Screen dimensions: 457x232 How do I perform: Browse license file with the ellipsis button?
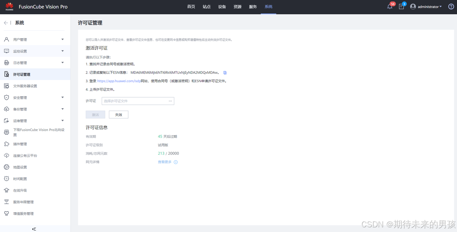(171, 101)
